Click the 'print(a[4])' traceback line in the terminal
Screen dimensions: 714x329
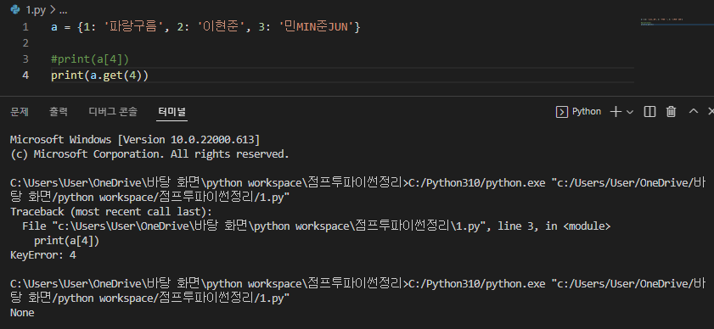(66, 240)
